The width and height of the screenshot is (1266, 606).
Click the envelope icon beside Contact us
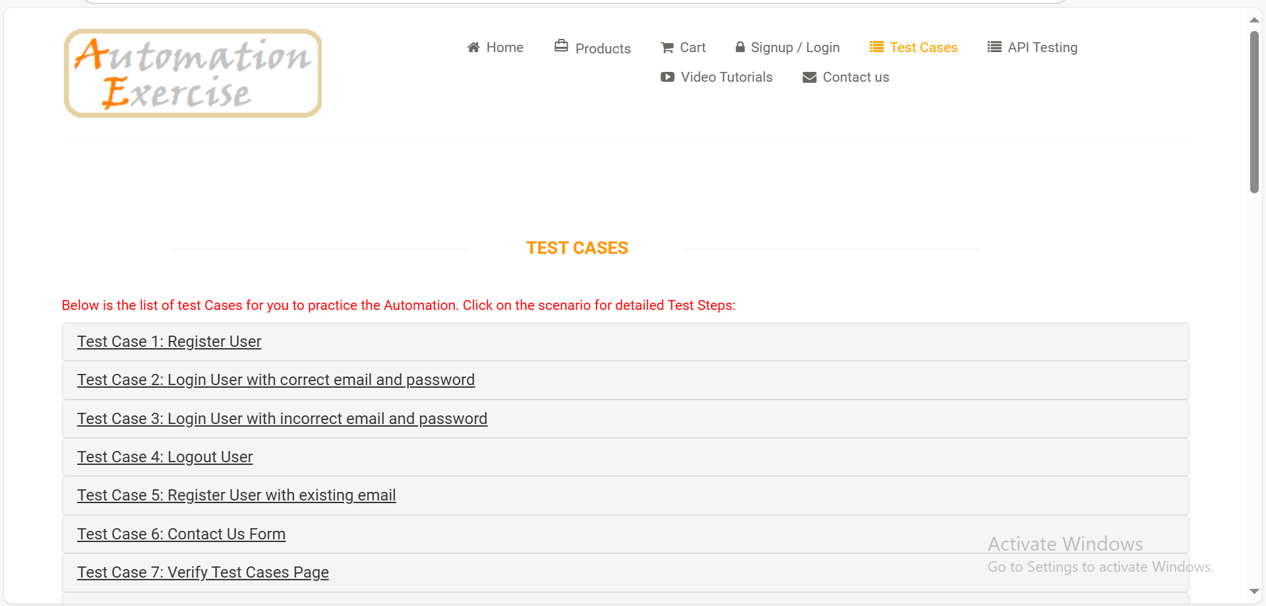pos(809,77)
